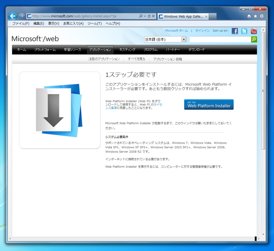Open the ファイル(F) menu

tap(21, 24)
